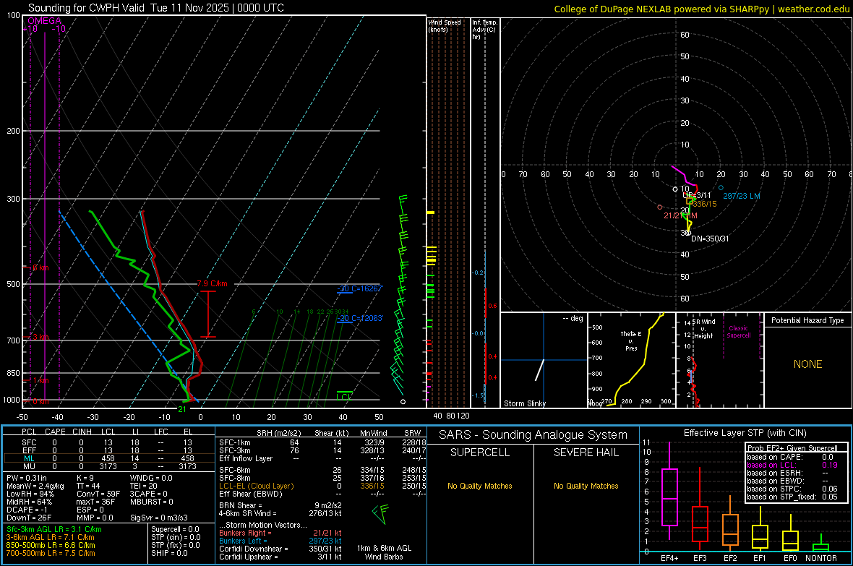Click the 7.9 C/km lapse rate label
The width and height of the screenshot is (853, 566).
[x=212, y=283]
